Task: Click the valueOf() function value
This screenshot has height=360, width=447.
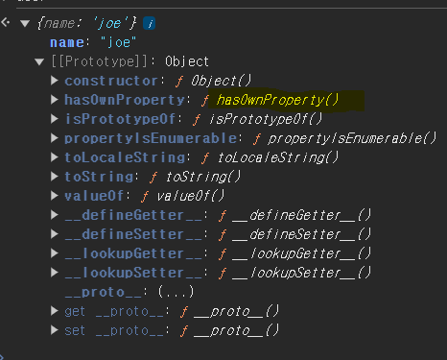Action: [191, 196]
